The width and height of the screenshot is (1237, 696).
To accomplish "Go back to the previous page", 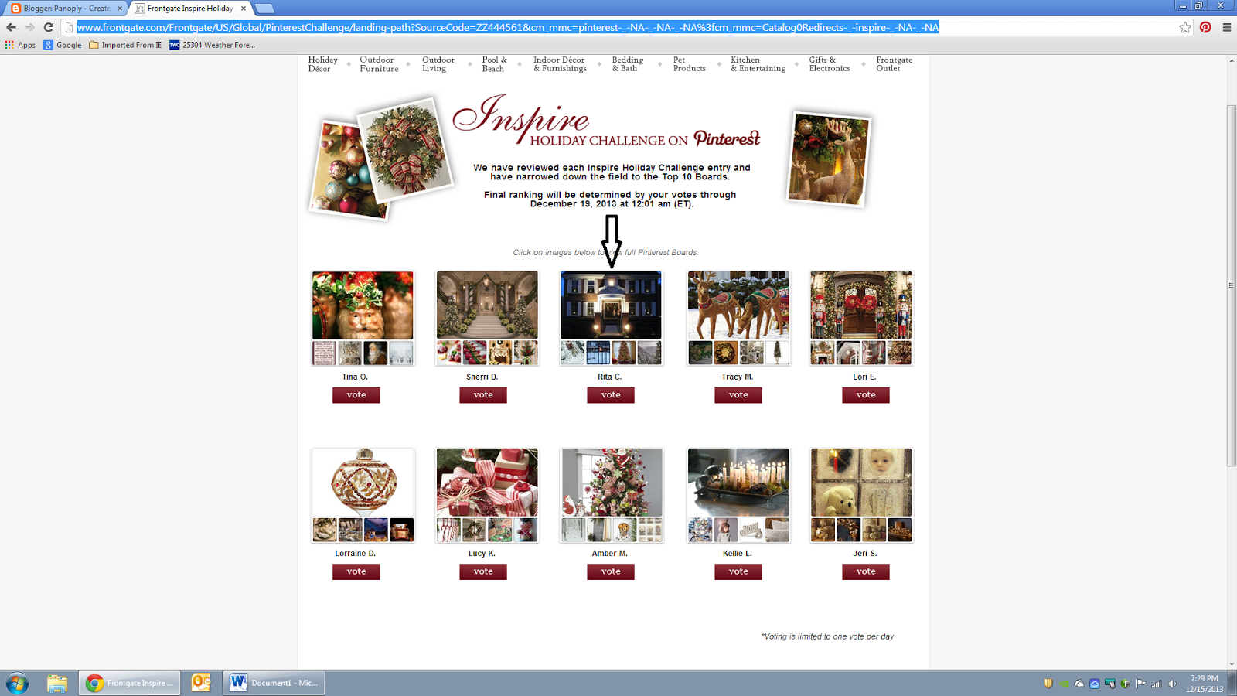I will [x=11, y=27].
